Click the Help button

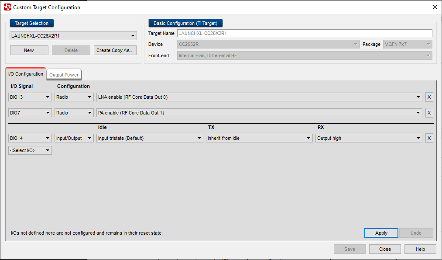pyautogui.click(x=420, y=249)
